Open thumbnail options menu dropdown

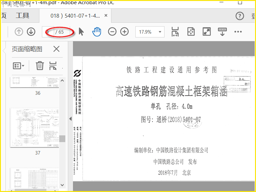click(19, 66)
